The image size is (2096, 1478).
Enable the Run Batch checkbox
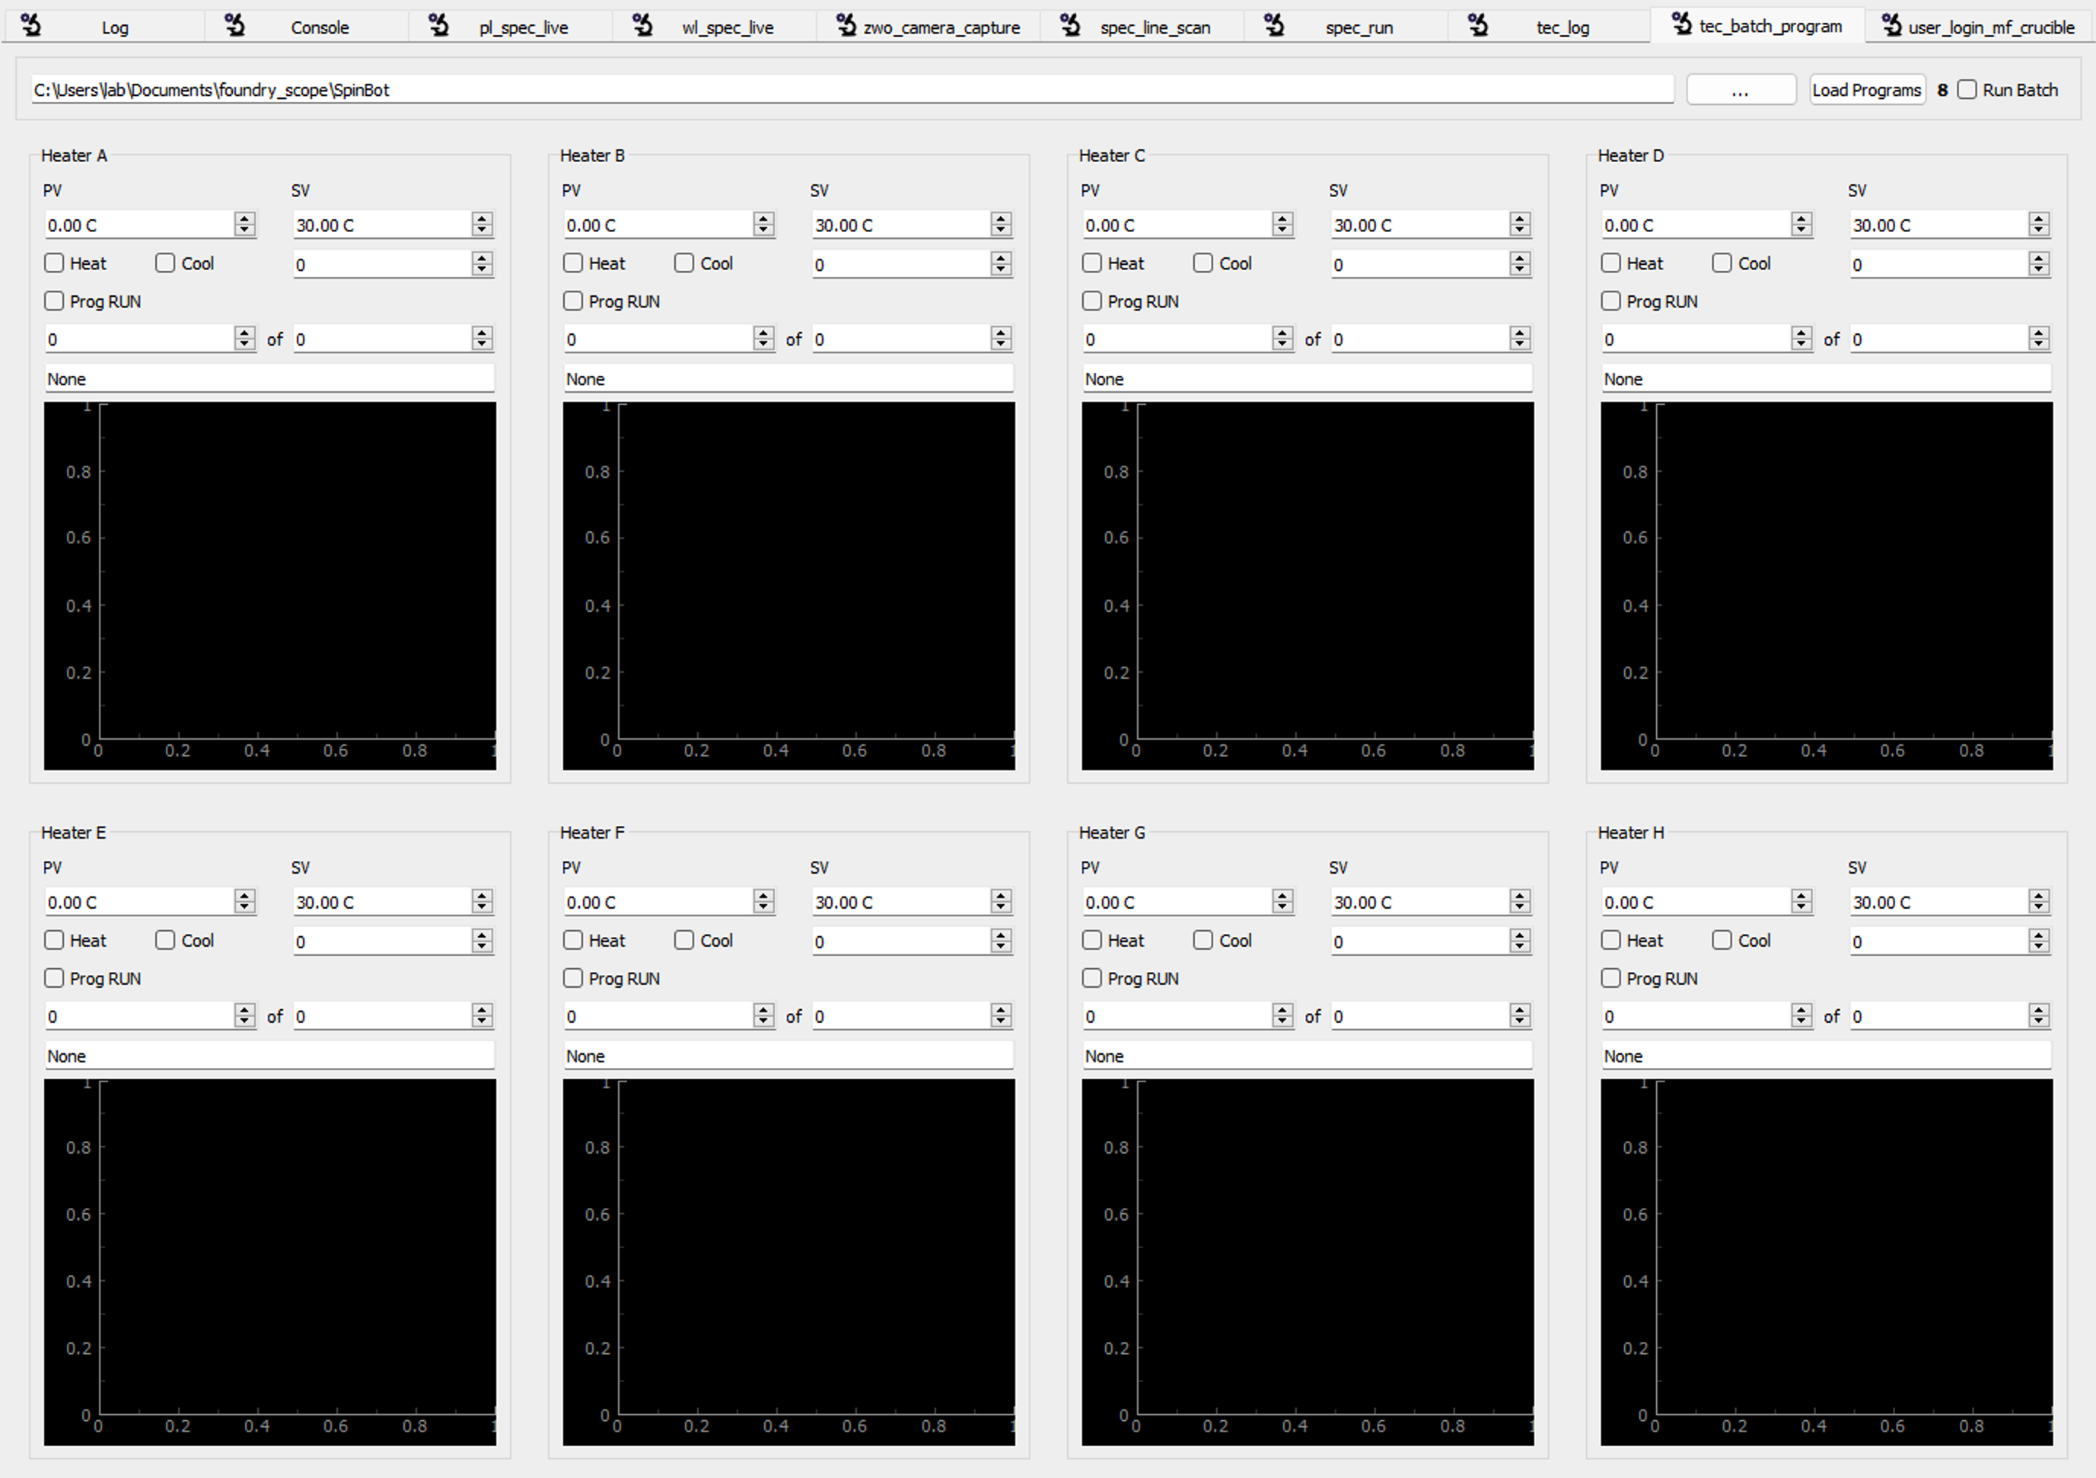(x=1967, y=90)
